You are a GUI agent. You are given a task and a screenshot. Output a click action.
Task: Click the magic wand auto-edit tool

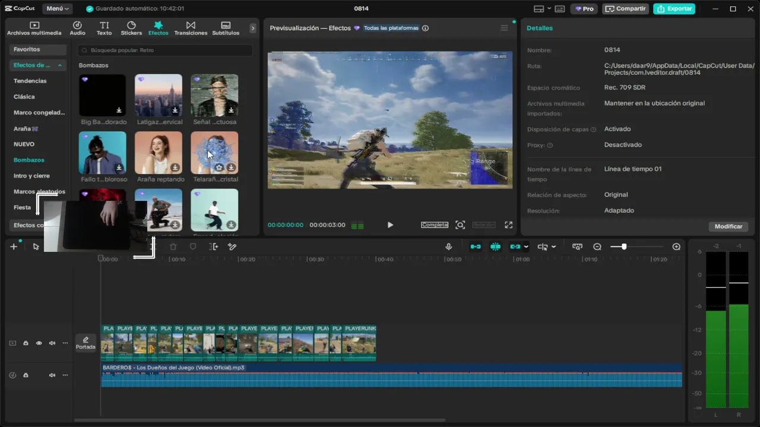tap(232, 247)
